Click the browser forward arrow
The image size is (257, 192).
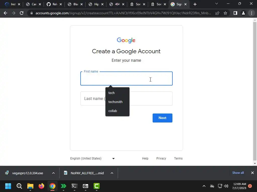[14, 13]
